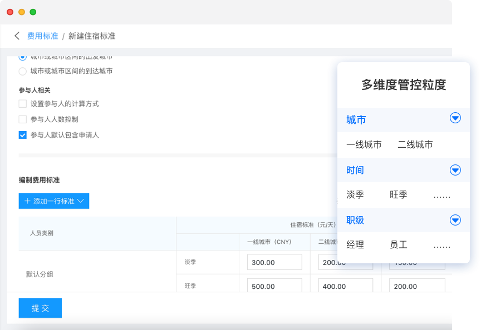
Task: Collapse the 时间 section arrow icon
Action: coord(455,170)
